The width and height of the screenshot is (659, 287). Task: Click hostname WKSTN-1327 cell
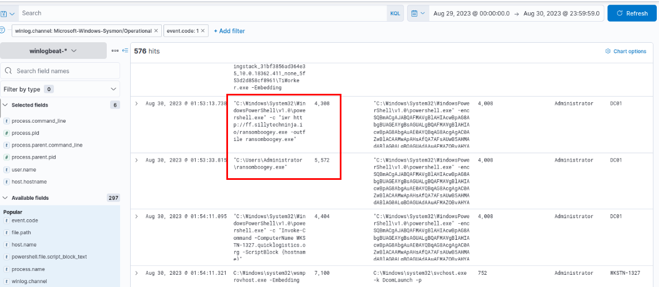pos(625,273)
